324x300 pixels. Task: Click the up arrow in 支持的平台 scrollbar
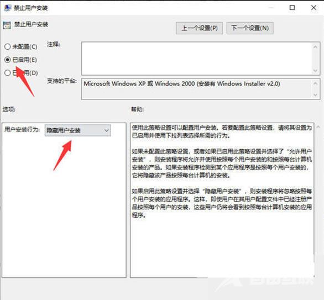(315, 83)
